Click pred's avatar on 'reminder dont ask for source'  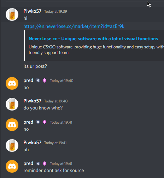click(12, 166)
